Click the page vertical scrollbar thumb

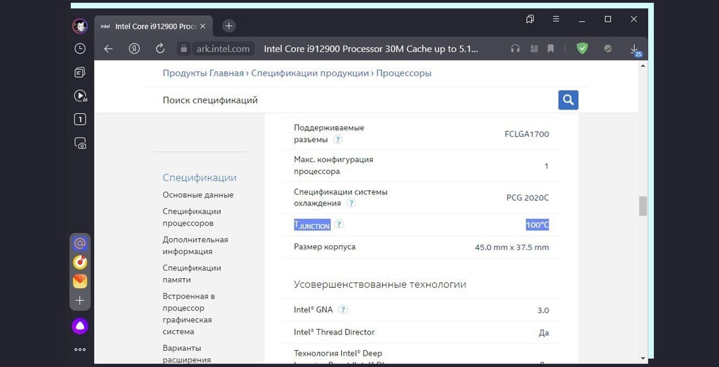pos(643,206)
